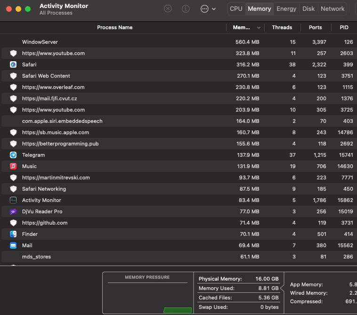Click PID value 14786
The width and height of the screenshot is (357, 315).
click(345, 132)
